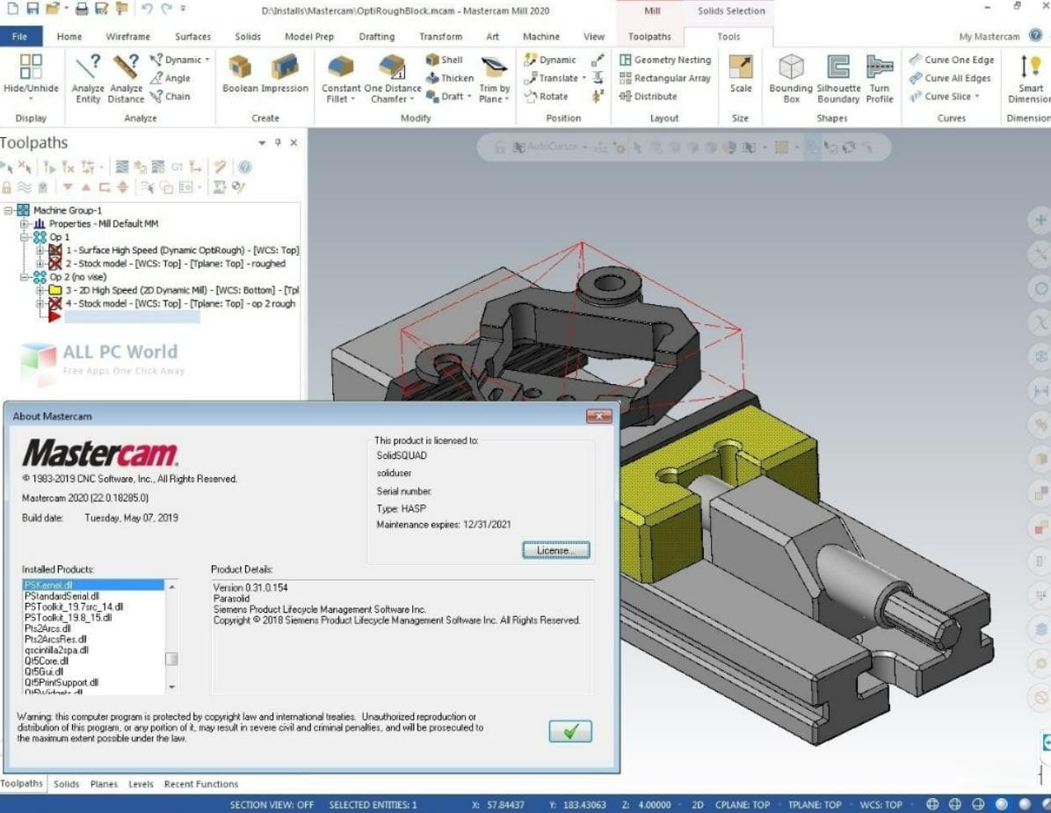Confirm About Mastercam with green checkmark
The image size is (1051, 813).
(x=569, y=731)
